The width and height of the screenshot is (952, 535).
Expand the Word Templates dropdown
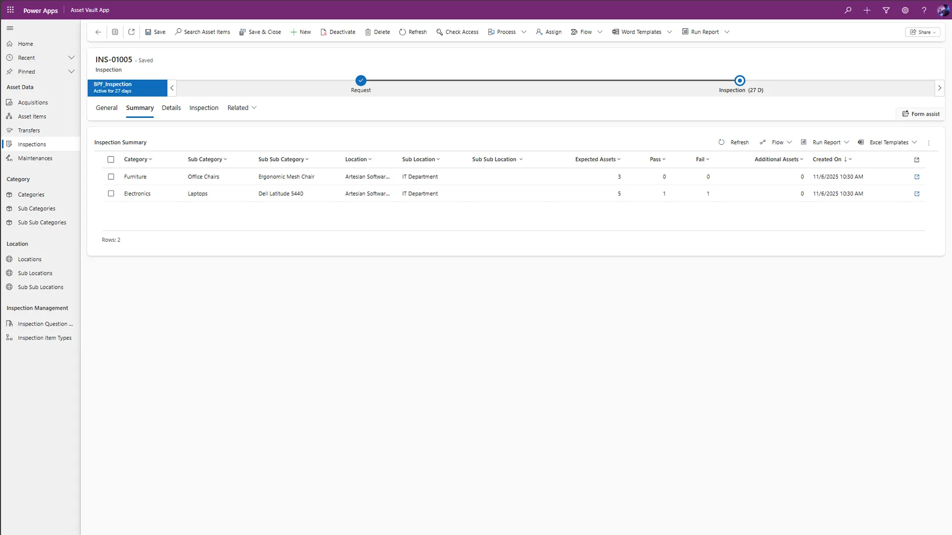pyautogui.click(x=669, y=32)
